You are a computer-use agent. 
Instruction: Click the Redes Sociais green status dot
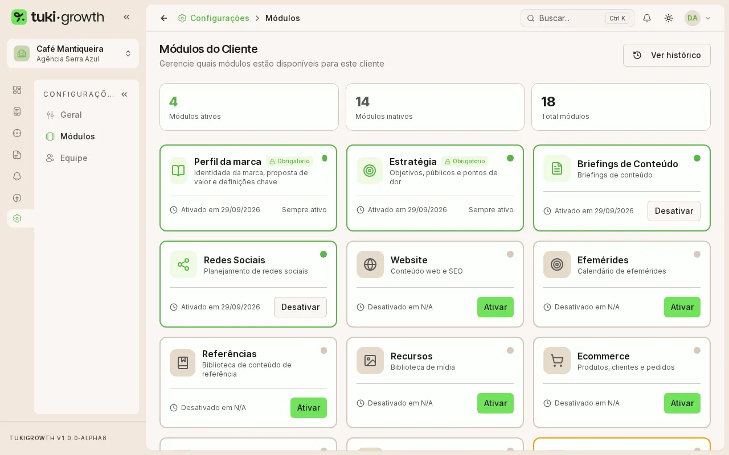tap(323, 254)
